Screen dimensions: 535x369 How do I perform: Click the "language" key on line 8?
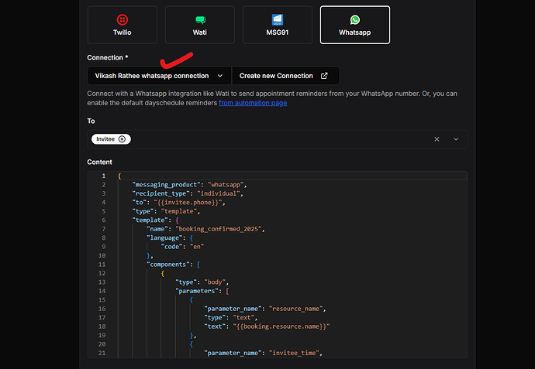tap(164, 237)
